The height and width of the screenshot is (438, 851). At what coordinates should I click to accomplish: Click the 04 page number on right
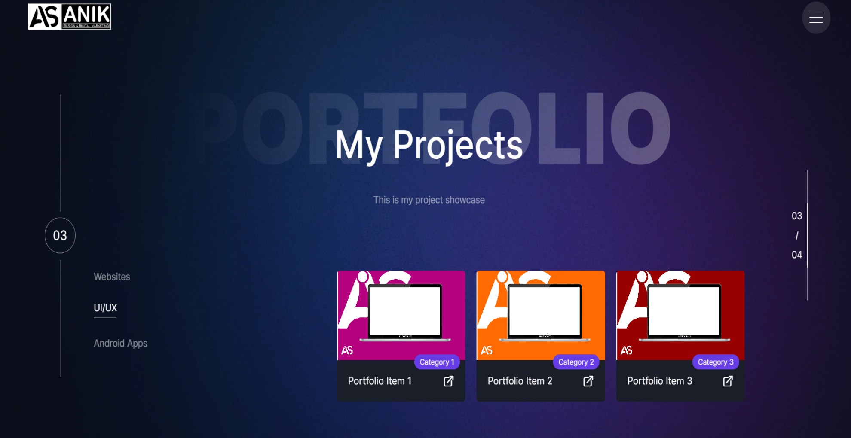pyautogui.click(x=797, y=255)
